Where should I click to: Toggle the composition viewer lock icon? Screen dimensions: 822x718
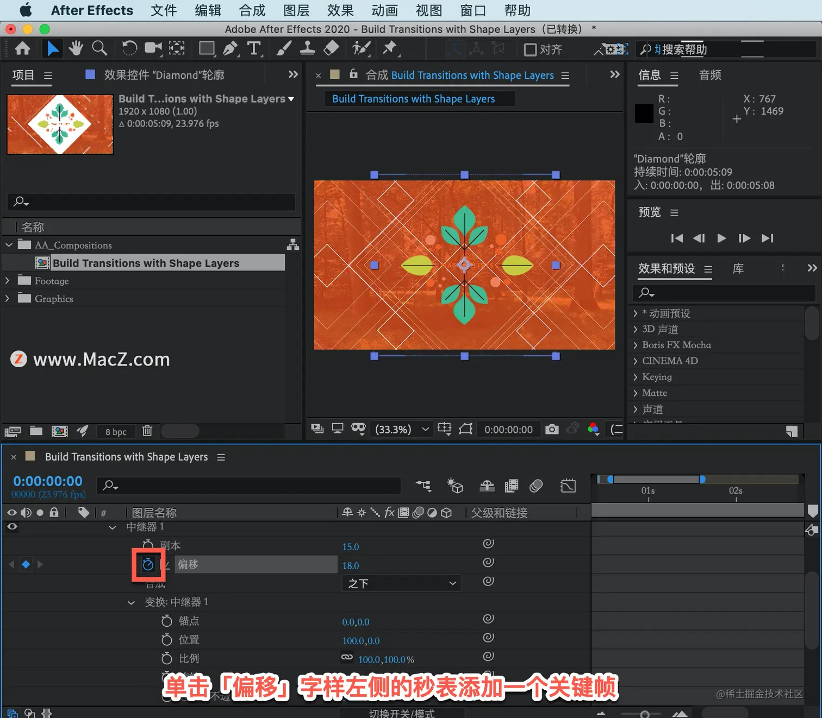pos(353,74)
